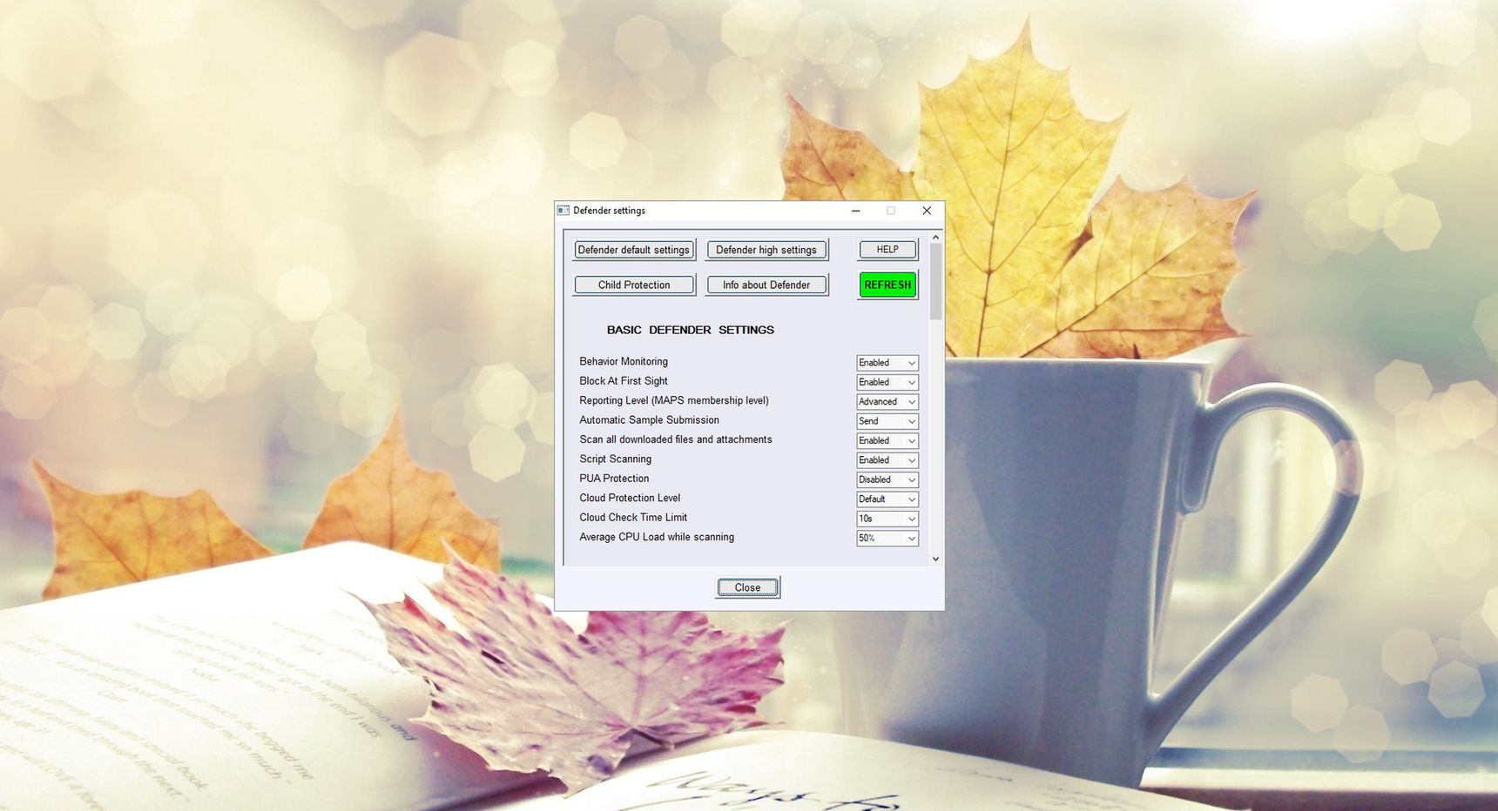Click the Defender default settings button
The width and height of the screenshot is (1498, 811).
pyautogui.click(x=634, y=250)
